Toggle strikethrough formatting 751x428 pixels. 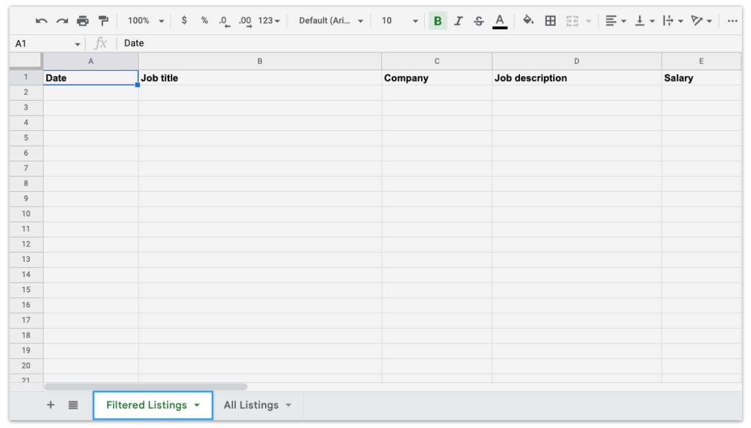pyautogui.click(x=478, y=20)
